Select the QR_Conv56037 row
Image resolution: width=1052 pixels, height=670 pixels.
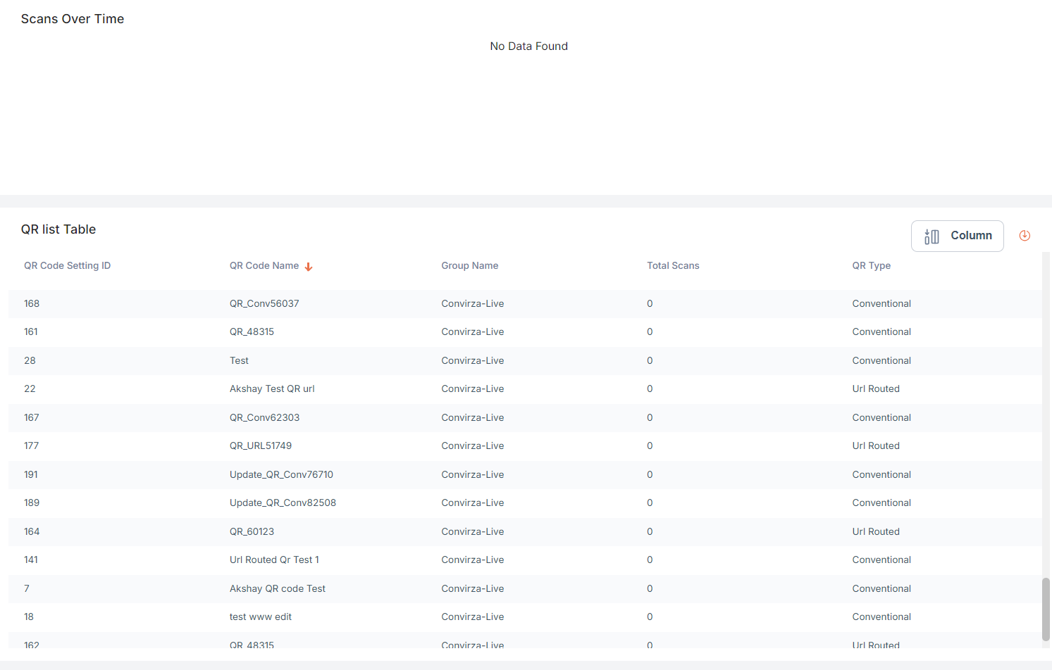pos(264,304)
